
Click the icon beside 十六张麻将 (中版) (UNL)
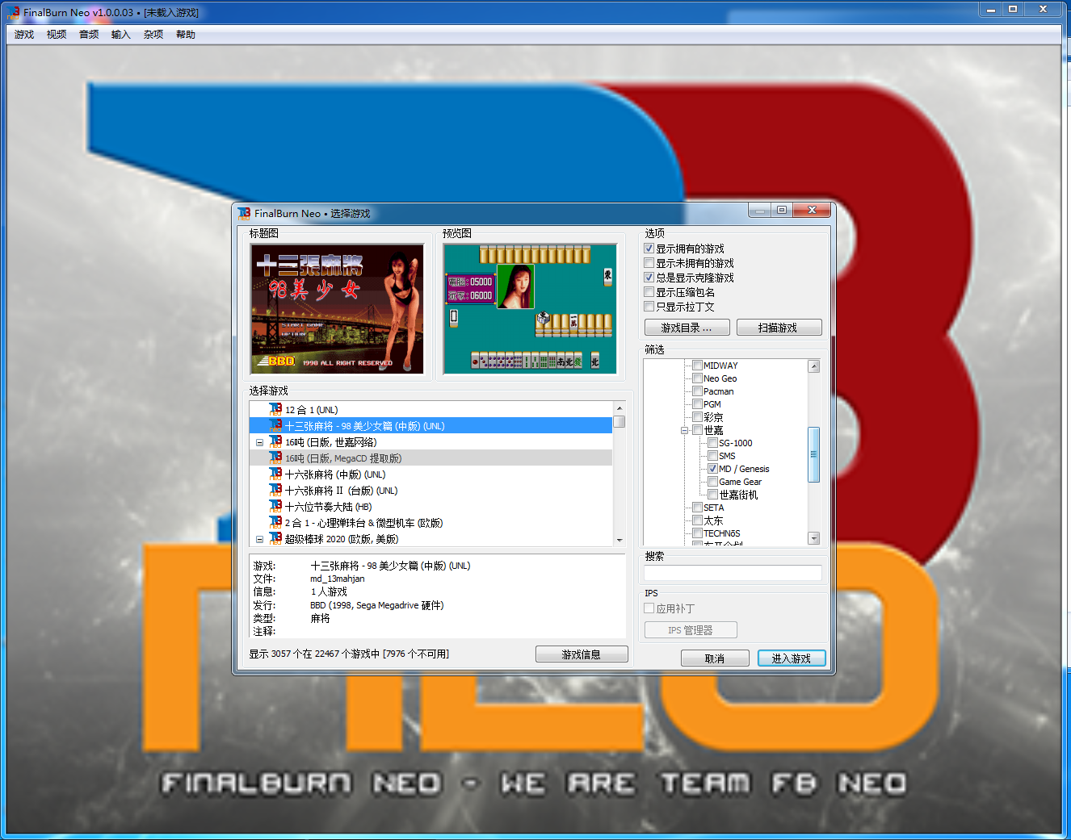coord(275,474)
